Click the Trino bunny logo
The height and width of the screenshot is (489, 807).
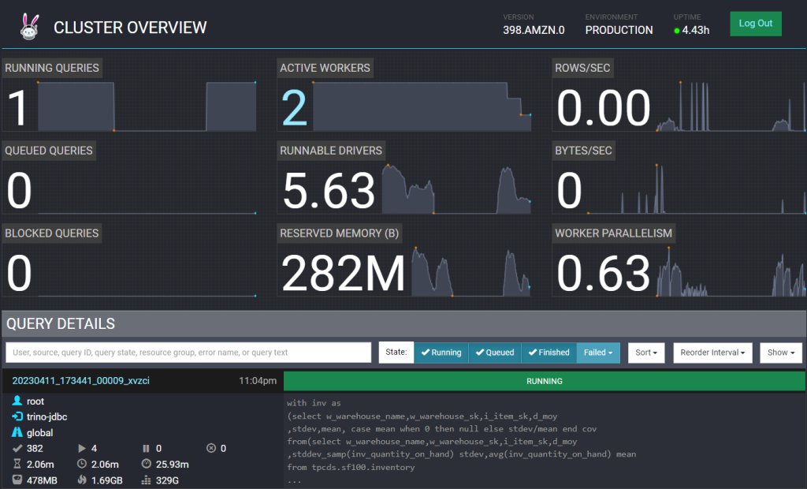coord(29,27)
